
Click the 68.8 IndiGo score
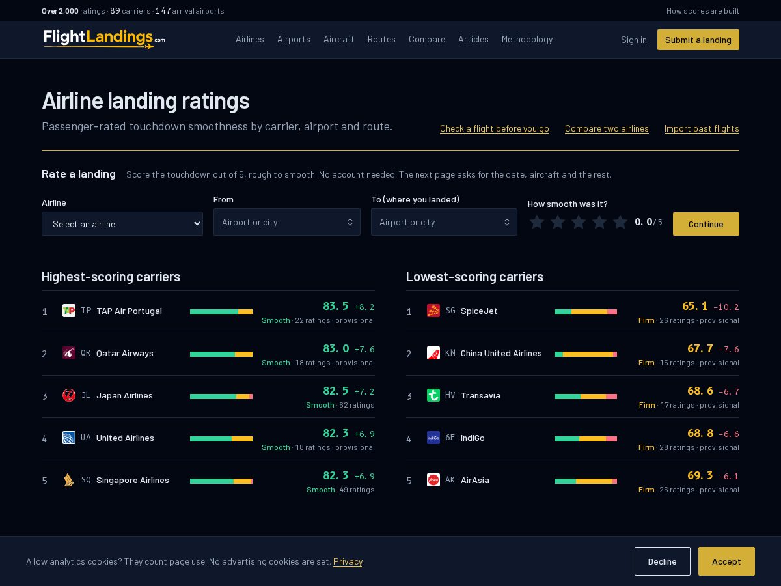(700, 433)
